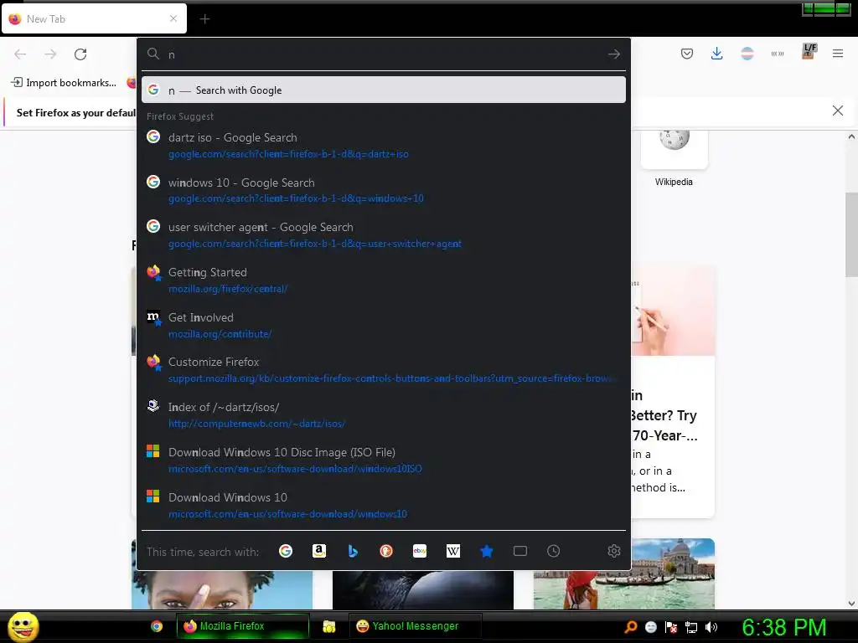Image resolution: width=858 pixels, height=643 pixels.
Task: Click the Go arrow in the address bar
Action: 614,54
